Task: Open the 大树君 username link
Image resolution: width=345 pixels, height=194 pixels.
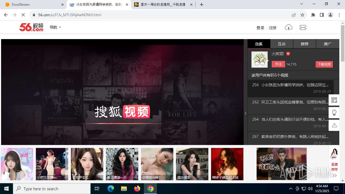Action: pos(278,54)
